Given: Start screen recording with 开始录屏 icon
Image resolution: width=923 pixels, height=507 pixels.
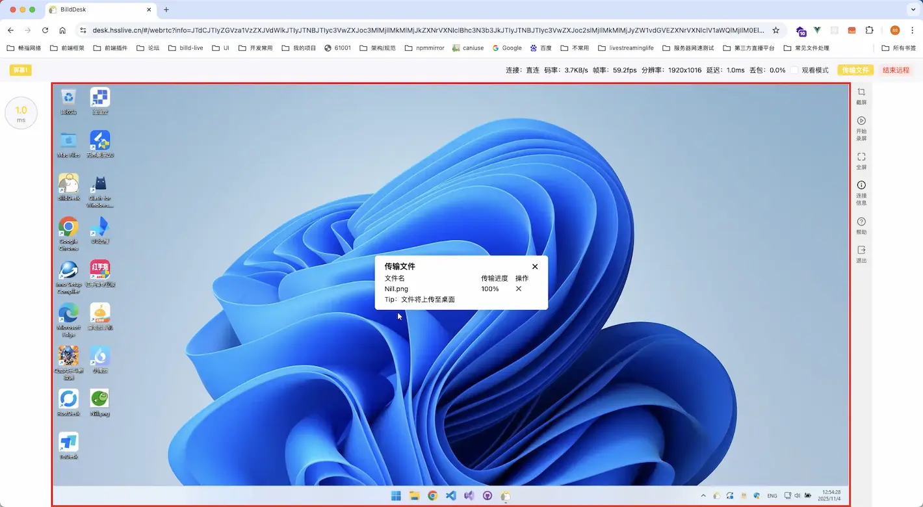Looking at the screenshot, I should 861,122.
